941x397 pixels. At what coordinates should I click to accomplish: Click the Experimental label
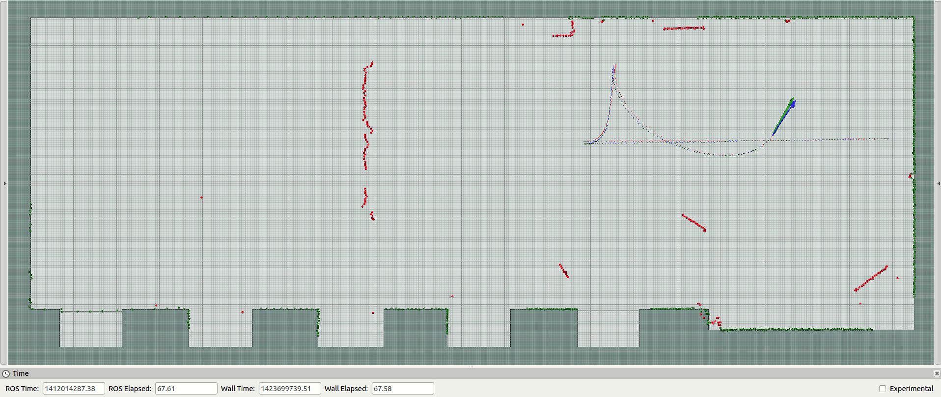tap(912, 389)
